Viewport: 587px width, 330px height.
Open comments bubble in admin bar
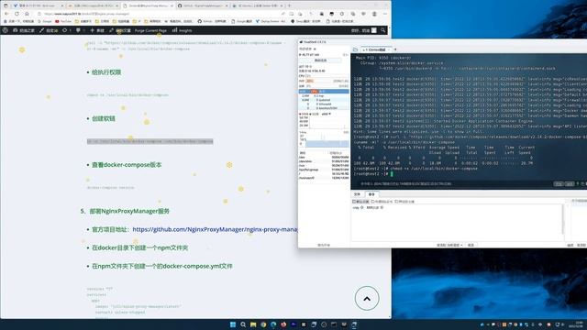point(80,30)
